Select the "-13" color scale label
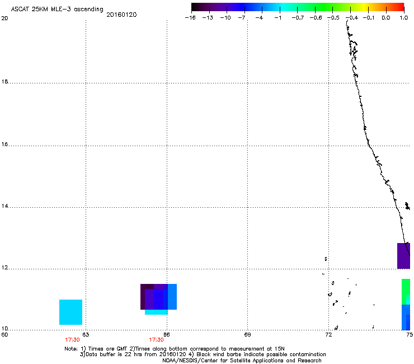 point(208,18)
